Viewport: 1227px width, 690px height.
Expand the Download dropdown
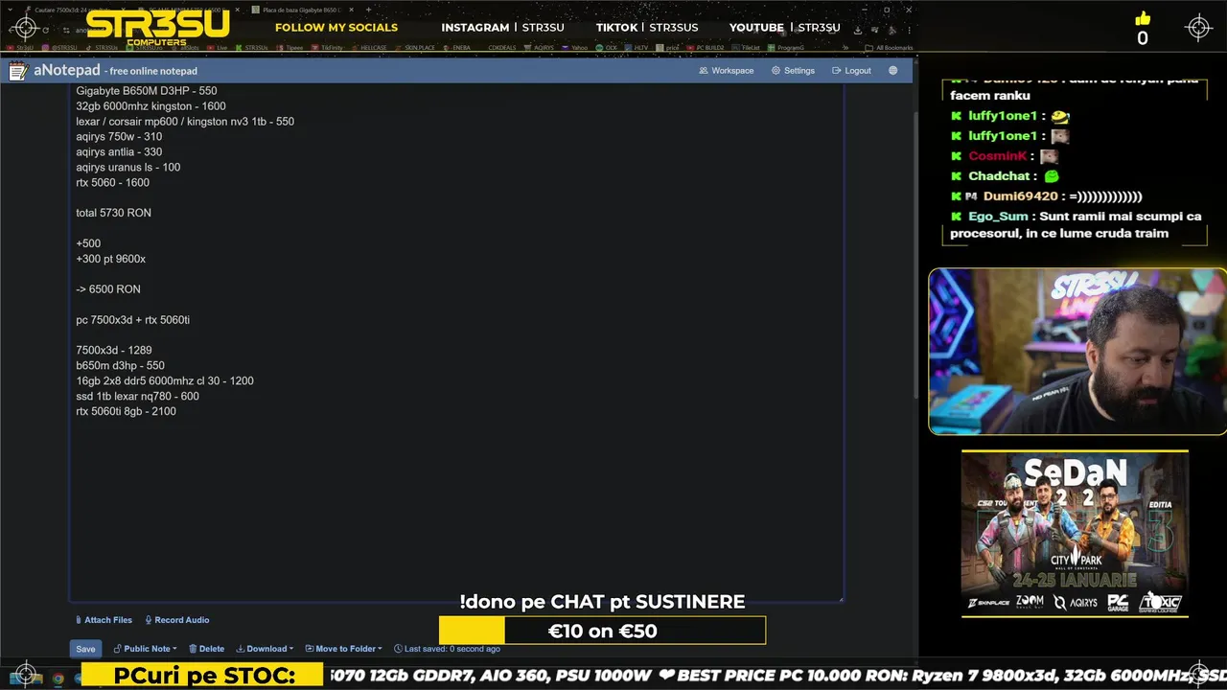pyautogui.click(x=265, y=649)
